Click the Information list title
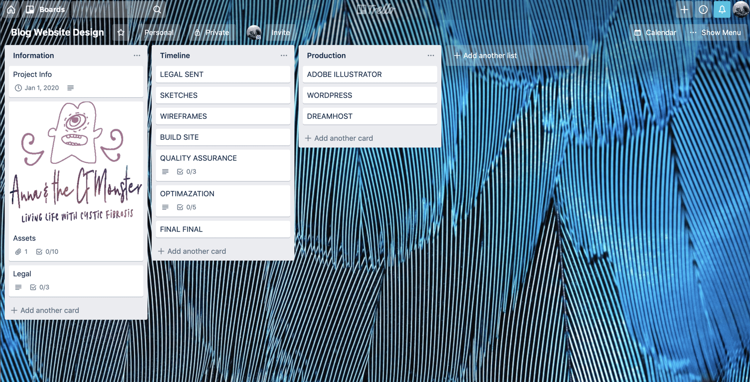The width and height of the screenshot is (750, 382). (x=34, y=56)
